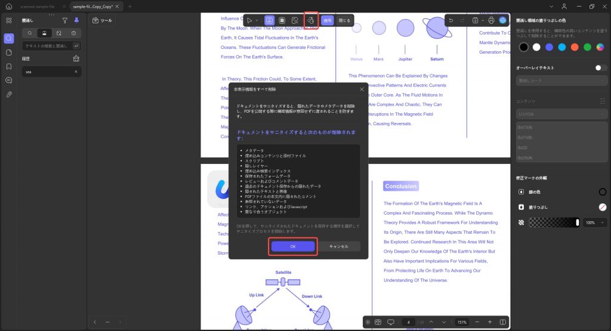Image resolution: width=611 pixels, height=331 pixels.
Task: Open the tools grid sidebar icon
Action: point(8,20)
